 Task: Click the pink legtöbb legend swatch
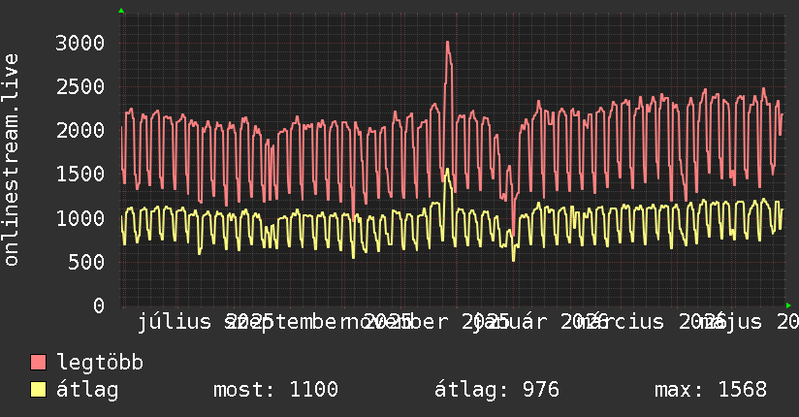point(38,363)
